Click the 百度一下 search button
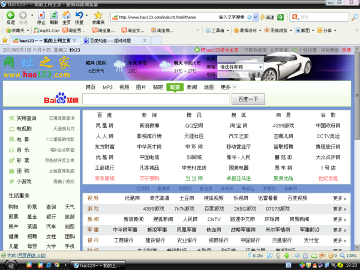The image size is (360, 270). click(x=248, y=99)
